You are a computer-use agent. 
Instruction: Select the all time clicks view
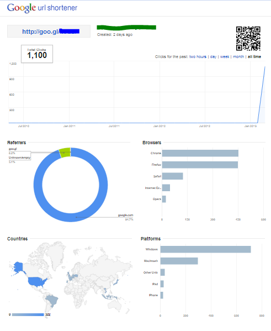point(254,56)
